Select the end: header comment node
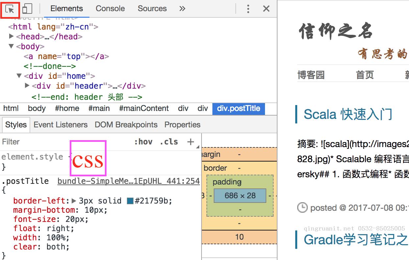The image size is (409, 260). tap(87, 97)
